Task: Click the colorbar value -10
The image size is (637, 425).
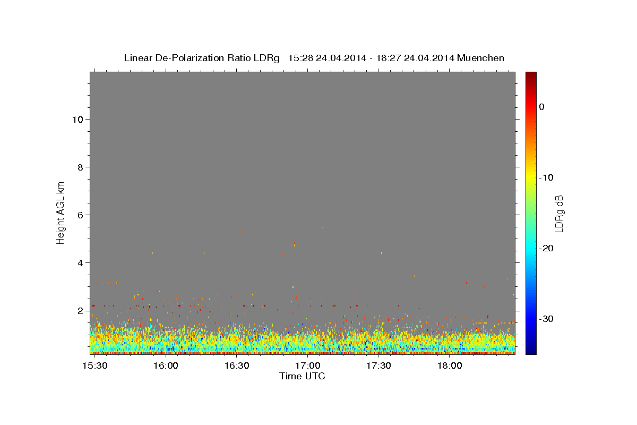Action: pos(546,177)
